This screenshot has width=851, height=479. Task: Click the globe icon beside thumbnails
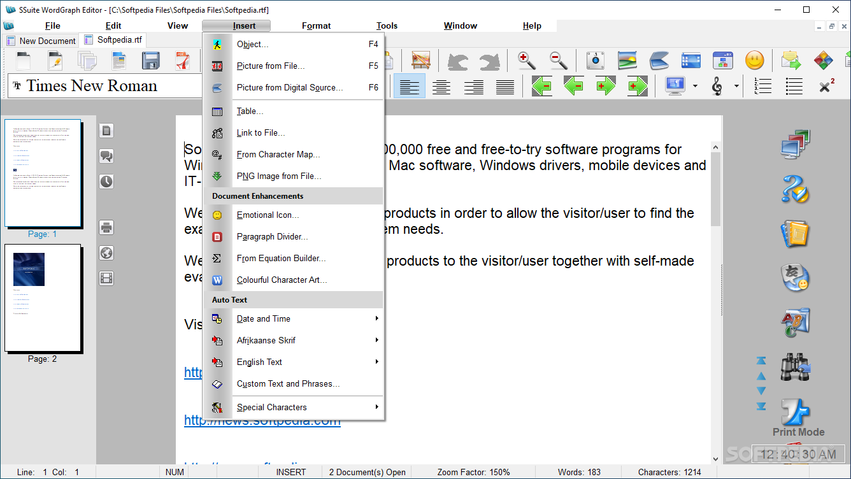[106, 253]
